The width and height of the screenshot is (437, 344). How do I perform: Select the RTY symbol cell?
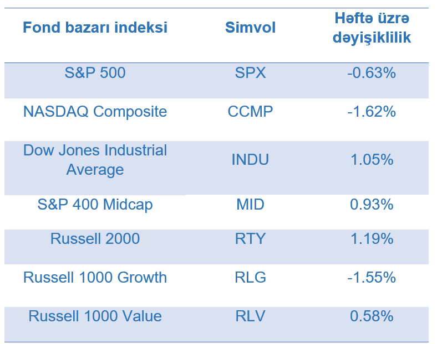pos(250,238)
